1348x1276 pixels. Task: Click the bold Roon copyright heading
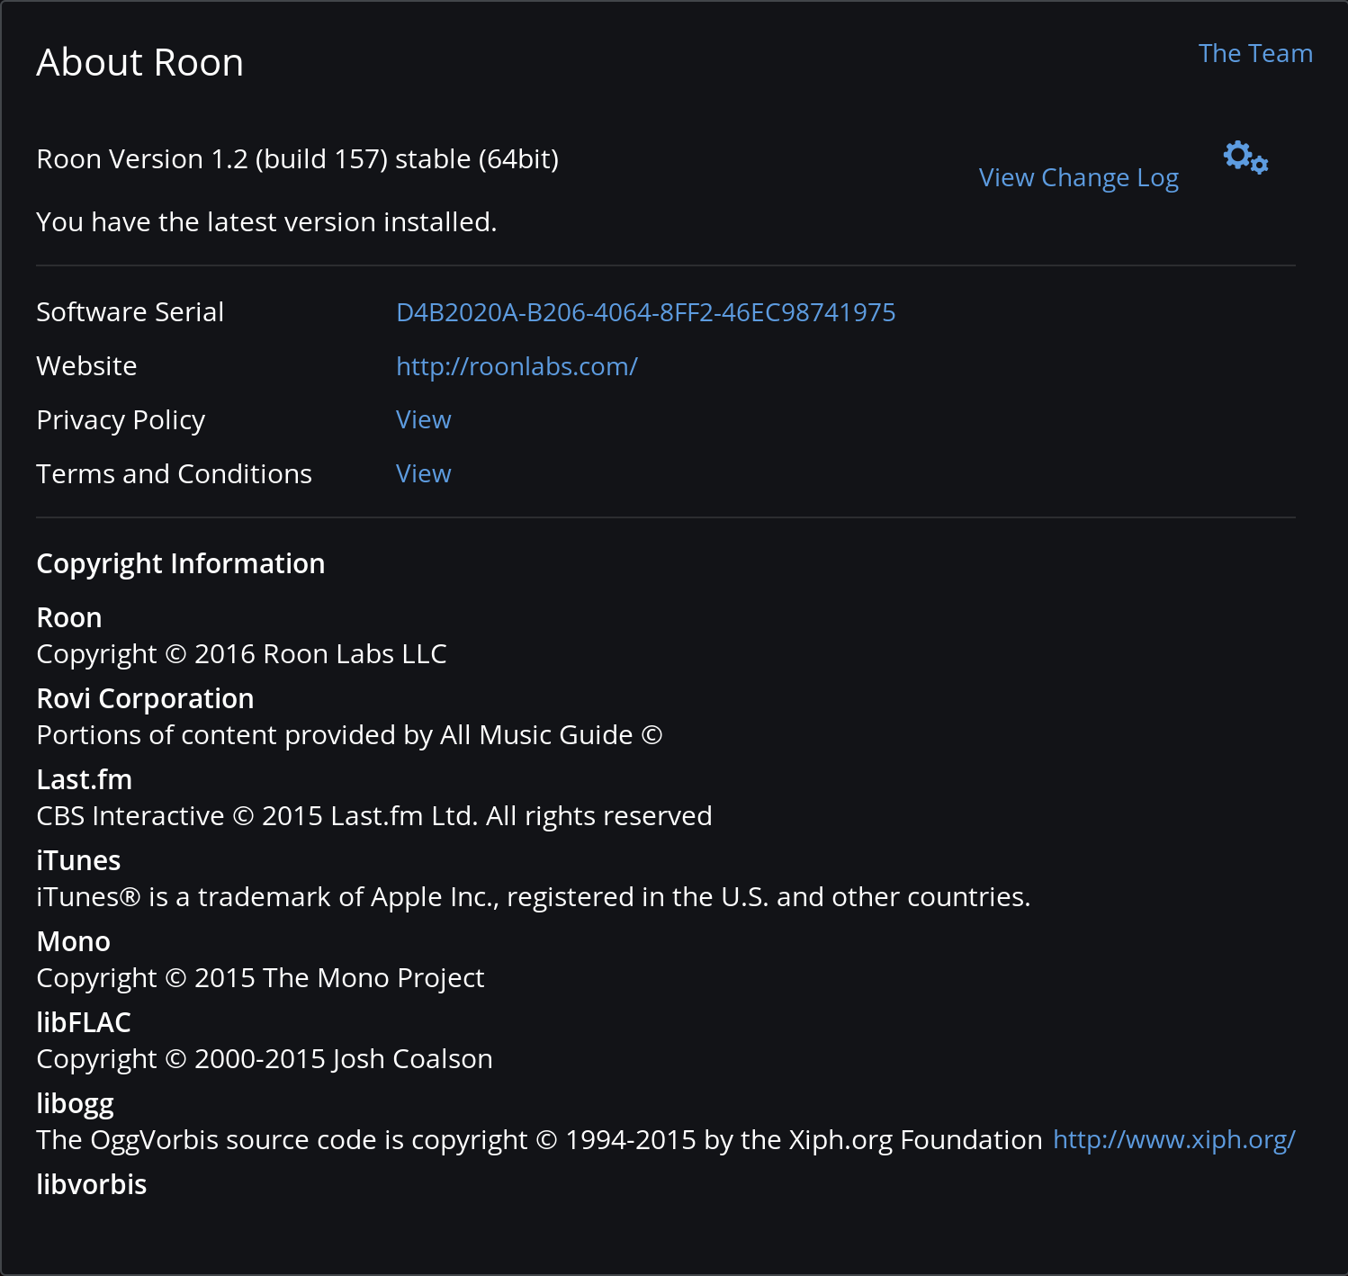69,618
